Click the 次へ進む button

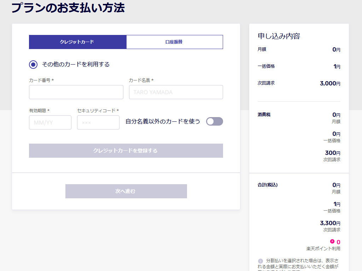pyautogui.click(x=126, y=191)
